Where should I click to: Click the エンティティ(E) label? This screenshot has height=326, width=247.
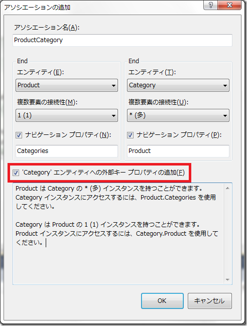click(x=40, y=72)
